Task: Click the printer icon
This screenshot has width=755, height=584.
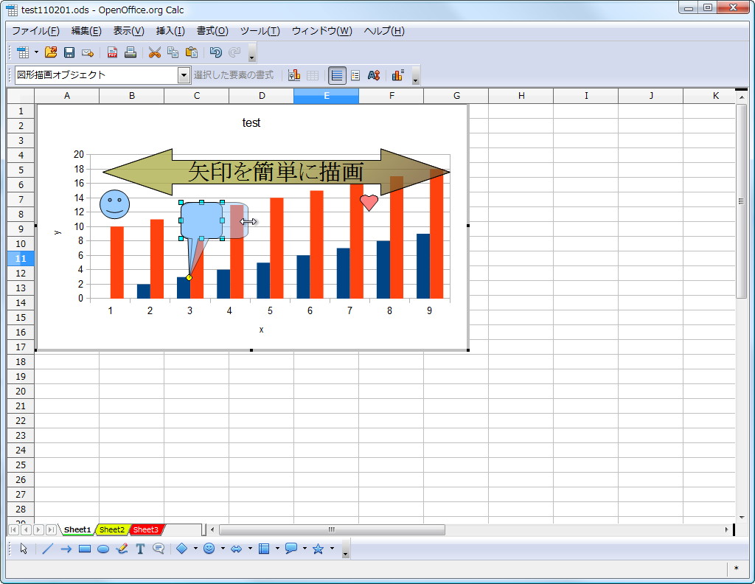Action: [131, 52]
